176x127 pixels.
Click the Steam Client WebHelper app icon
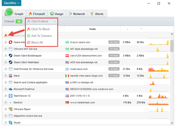point(11,62)
